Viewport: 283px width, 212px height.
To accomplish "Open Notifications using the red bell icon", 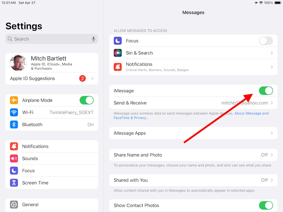I will [14, 146].
